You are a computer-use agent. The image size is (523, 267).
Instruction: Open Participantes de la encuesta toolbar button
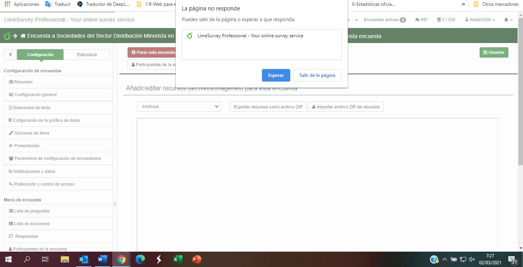coord(152,65)
